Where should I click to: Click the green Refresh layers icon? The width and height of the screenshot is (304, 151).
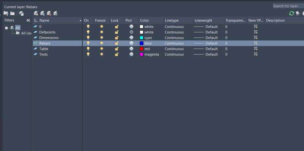point(291,13)
